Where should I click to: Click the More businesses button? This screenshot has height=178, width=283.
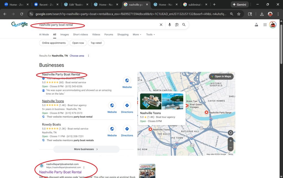click(86, 149)
